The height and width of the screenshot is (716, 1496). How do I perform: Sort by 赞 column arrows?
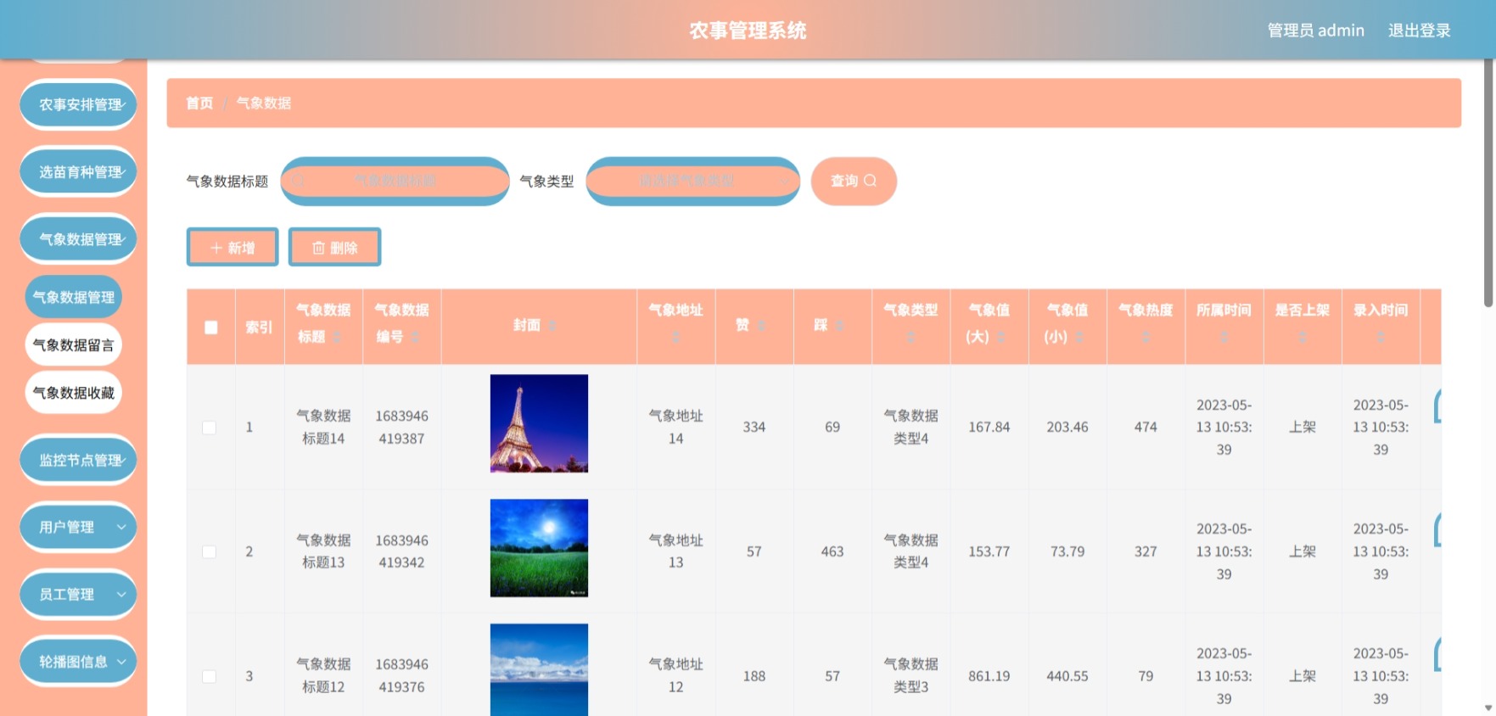761,325
